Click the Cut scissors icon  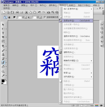26,12
